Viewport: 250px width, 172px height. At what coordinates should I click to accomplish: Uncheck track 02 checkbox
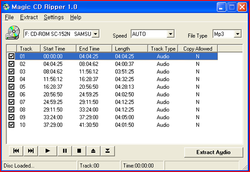pos(11,64)
